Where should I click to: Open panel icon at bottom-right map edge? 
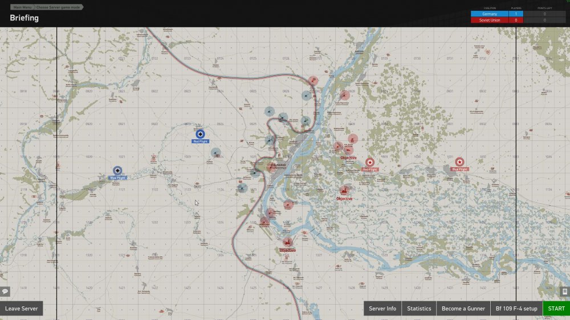coord(565,292)
